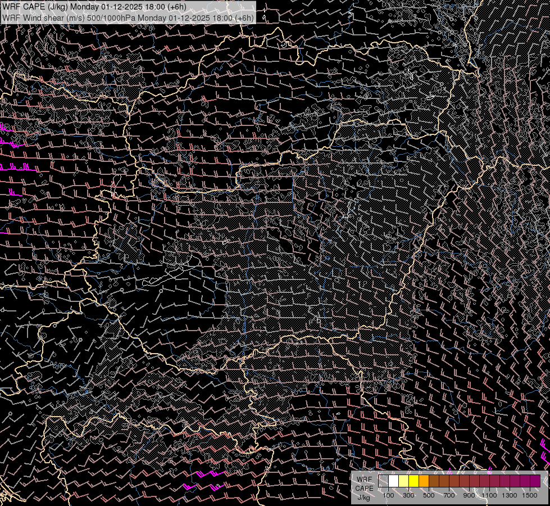Pick the bright yellow CAPE legend swatch
The width and height of the screenshot is (550, 506).
pos(413,481)
